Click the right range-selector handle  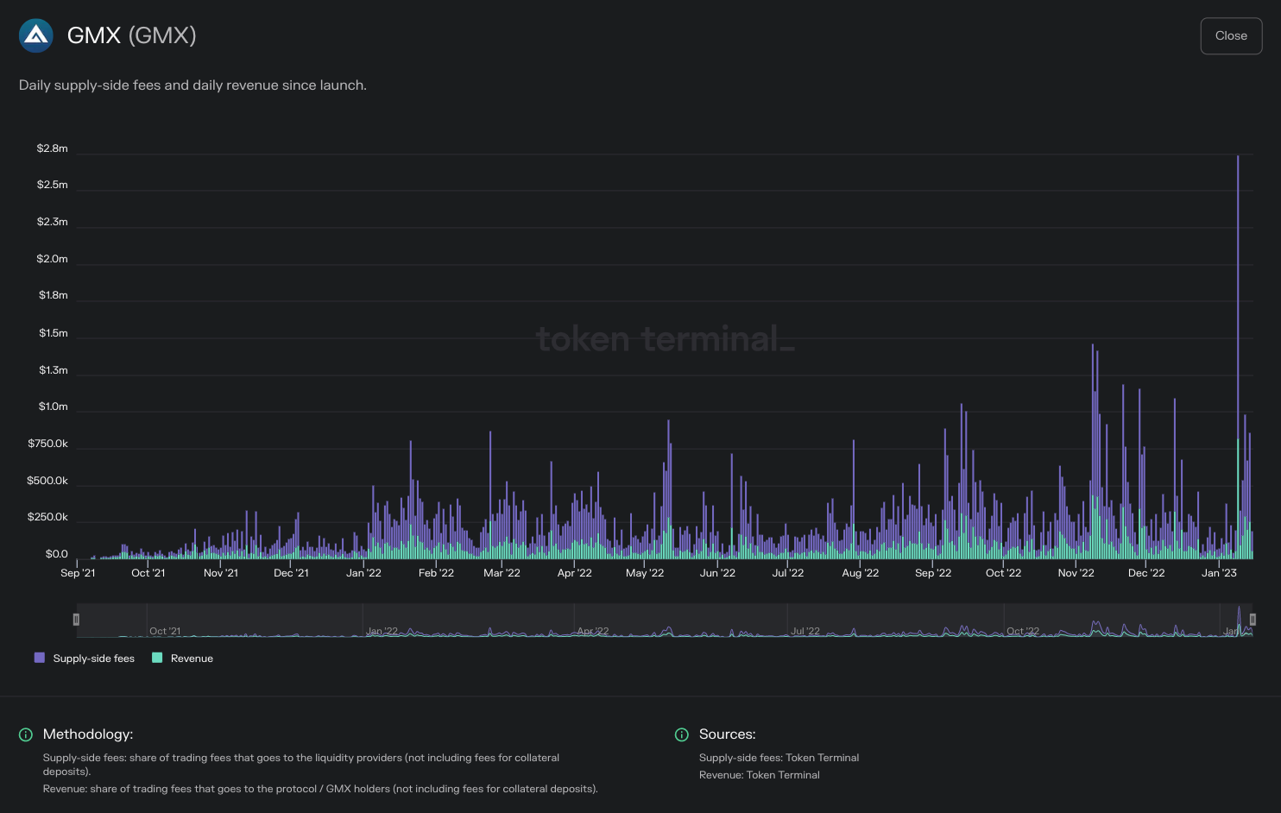(x=1253, y=620)
